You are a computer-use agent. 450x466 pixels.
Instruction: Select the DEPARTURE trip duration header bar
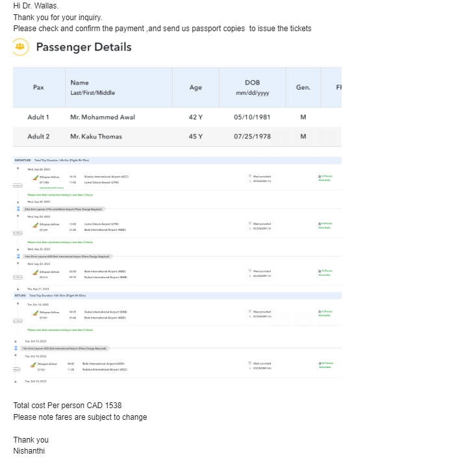177,159
